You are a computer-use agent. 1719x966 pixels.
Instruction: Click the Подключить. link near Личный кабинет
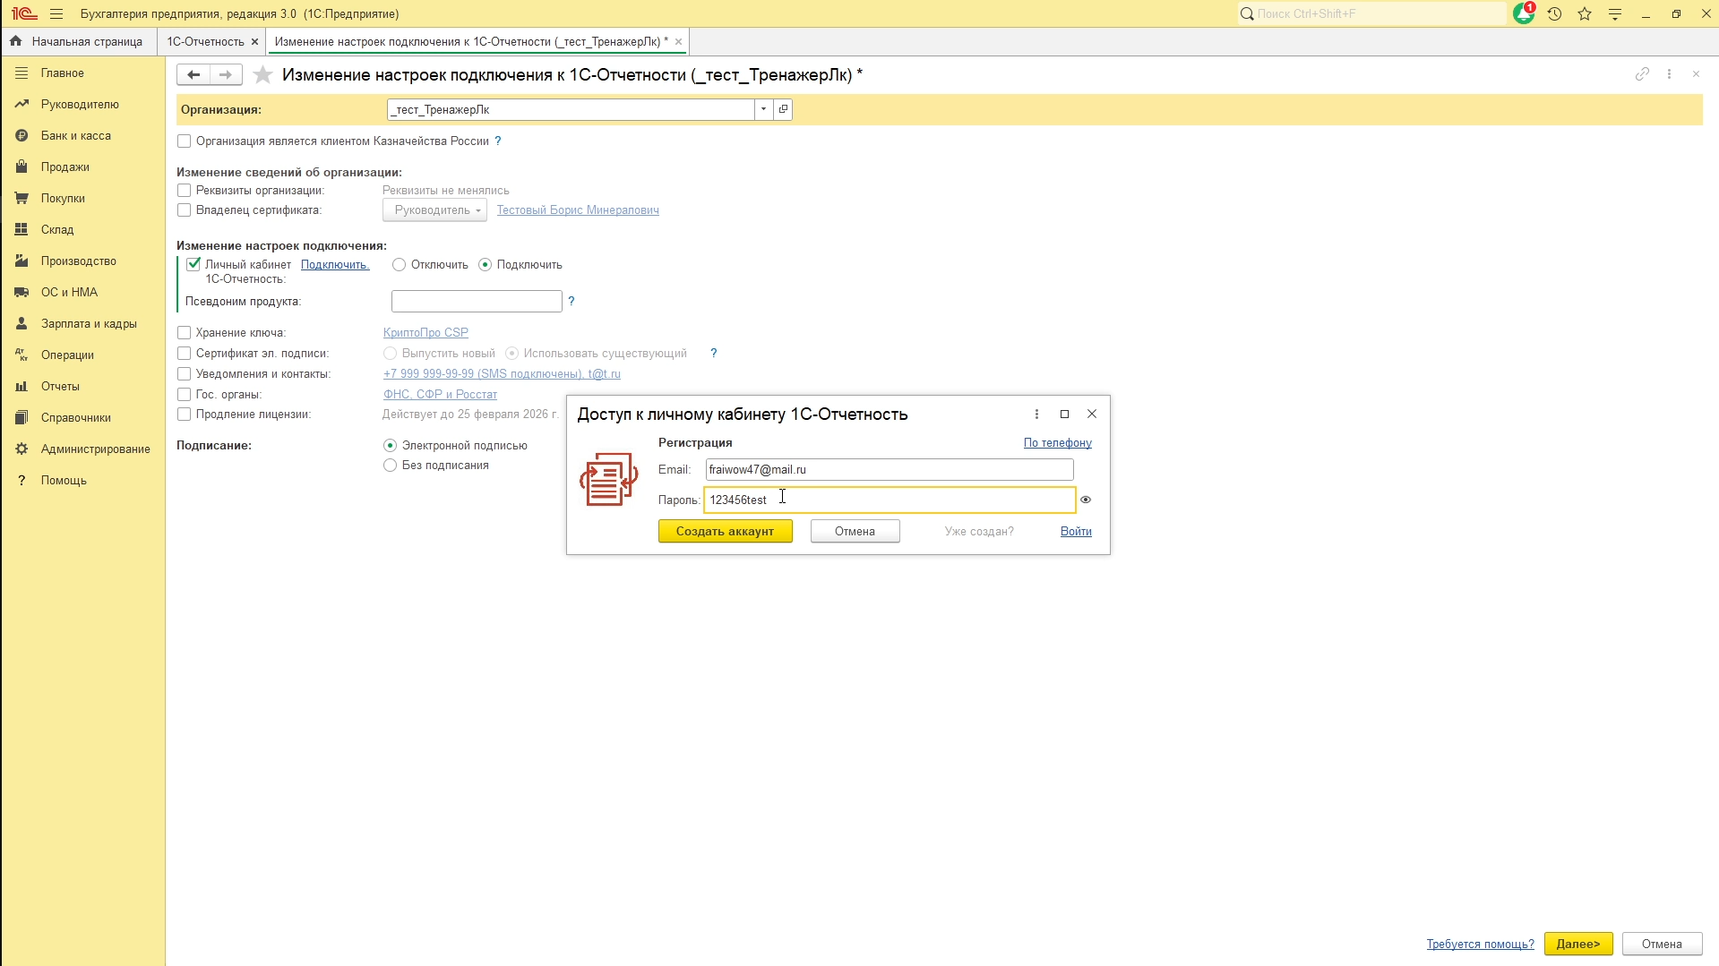point(335,264)
